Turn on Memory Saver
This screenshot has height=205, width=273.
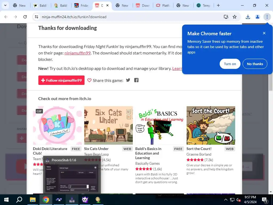(230, 64)
